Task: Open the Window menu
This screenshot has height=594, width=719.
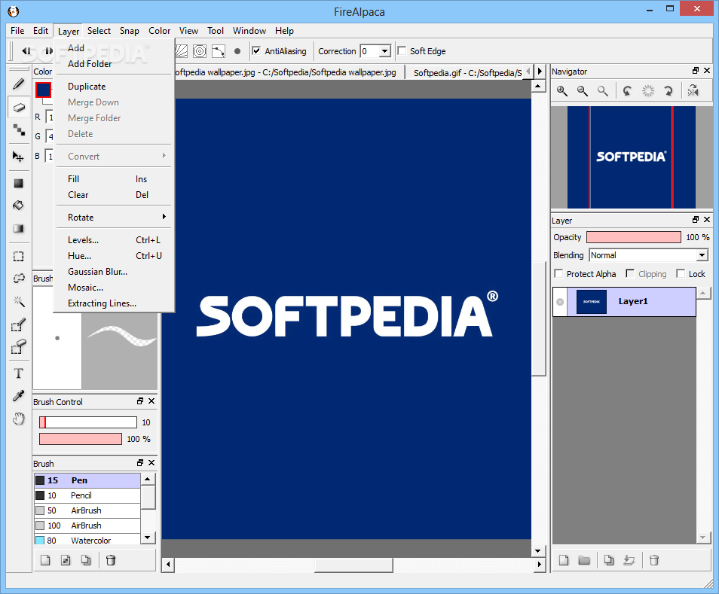Action: (x=249, y=31)
